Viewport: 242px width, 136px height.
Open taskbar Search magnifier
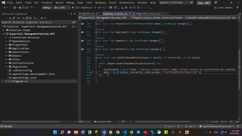62,132
